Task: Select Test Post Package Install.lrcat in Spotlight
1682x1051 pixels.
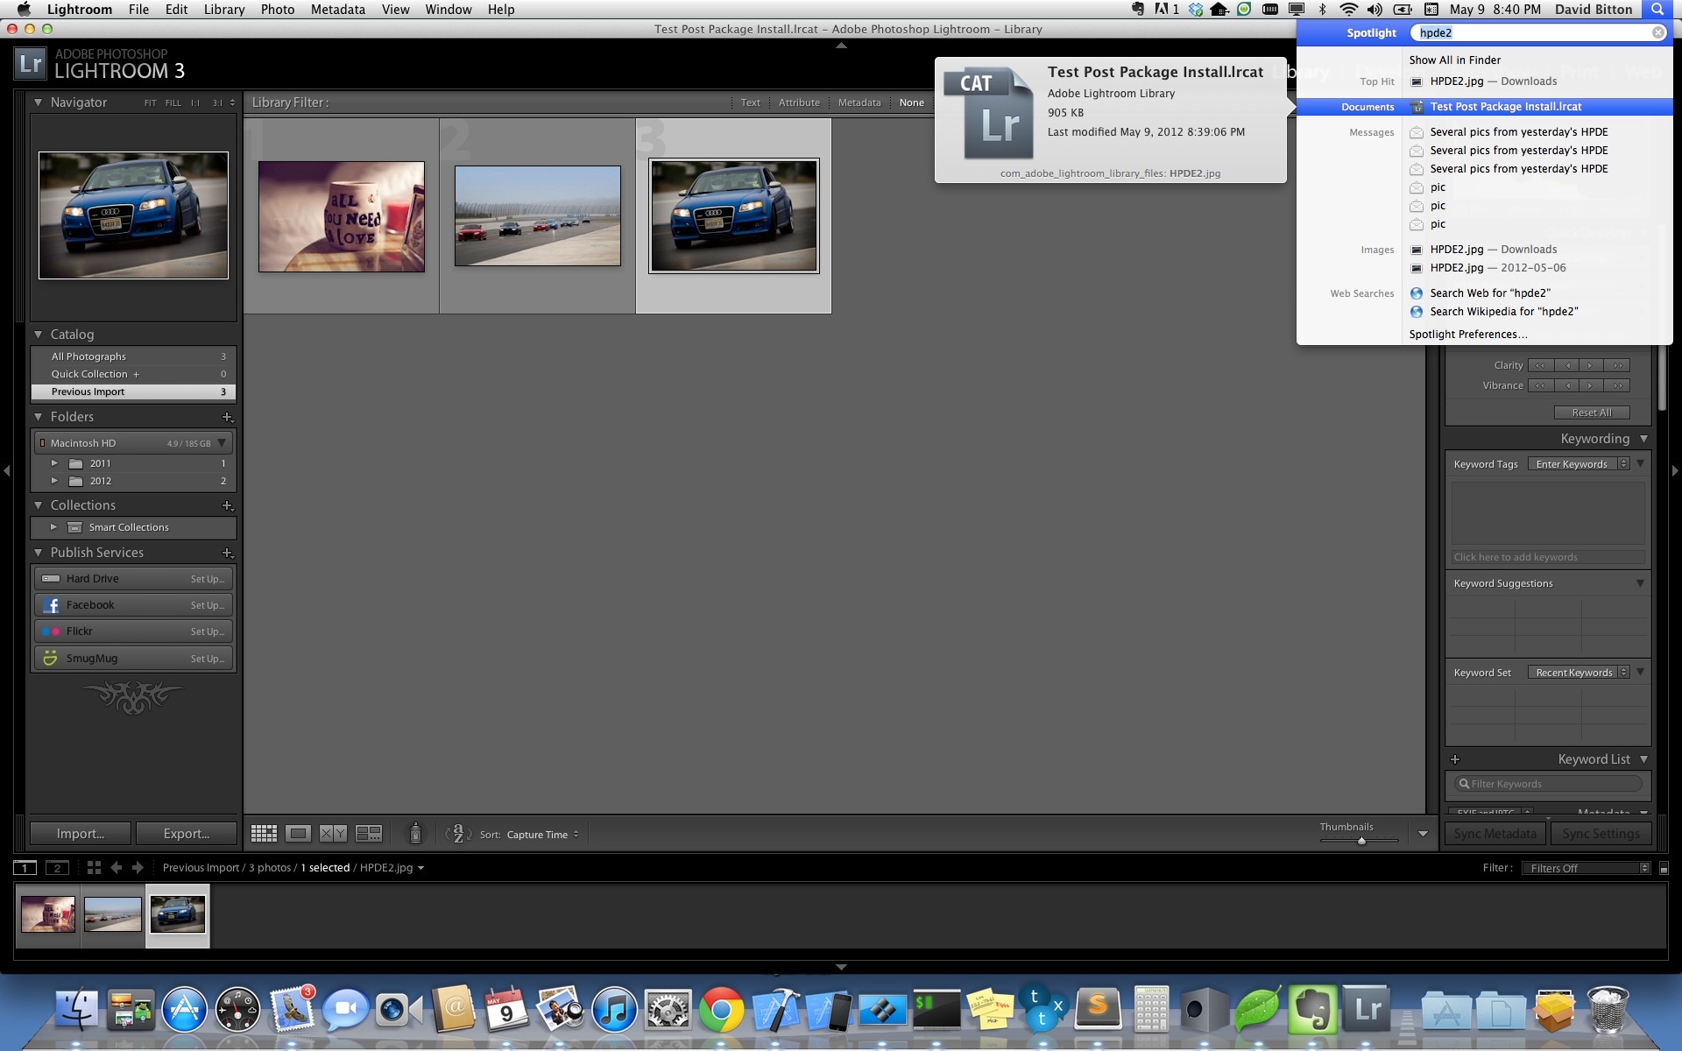Action: coord(1505,107)
